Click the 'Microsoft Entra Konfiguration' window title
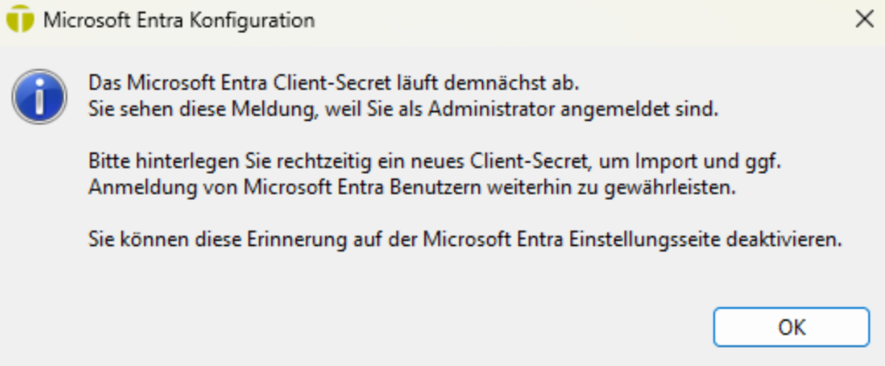 pos(179,20)
